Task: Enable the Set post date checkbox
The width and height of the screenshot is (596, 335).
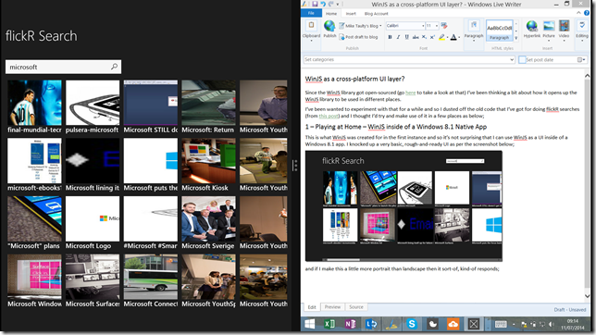Action: (x=522, y=60)
